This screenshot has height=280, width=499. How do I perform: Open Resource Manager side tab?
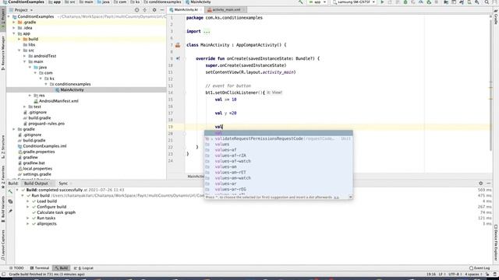tap(3, 53)
